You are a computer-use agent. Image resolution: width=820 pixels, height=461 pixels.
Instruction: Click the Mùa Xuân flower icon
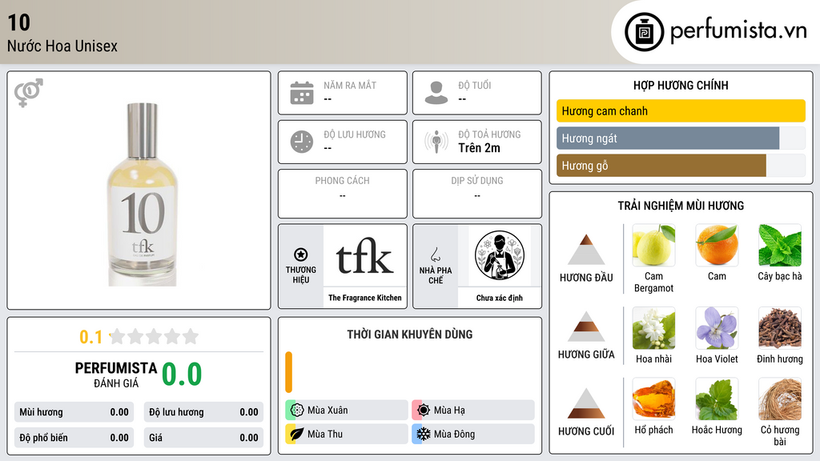point(297,410)
